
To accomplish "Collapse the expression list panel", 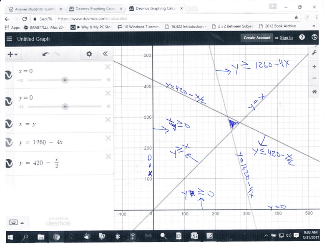I will [105, 54].
